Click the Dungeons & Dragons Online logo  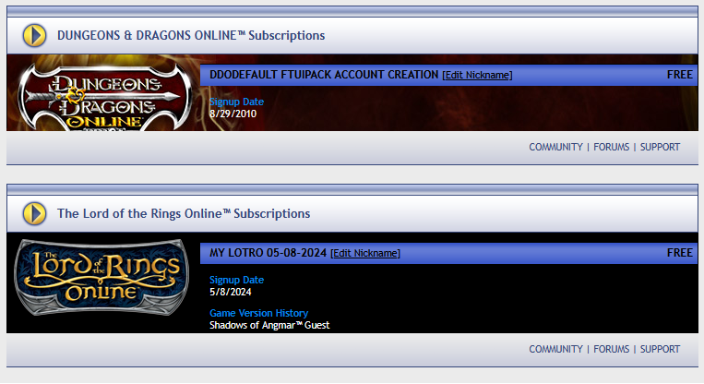[104, 97]
